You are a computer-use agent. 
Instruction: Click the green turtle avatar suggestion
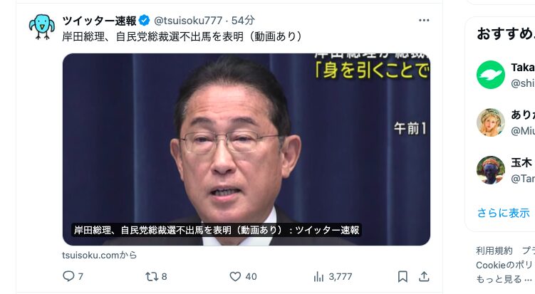[491, 75]
